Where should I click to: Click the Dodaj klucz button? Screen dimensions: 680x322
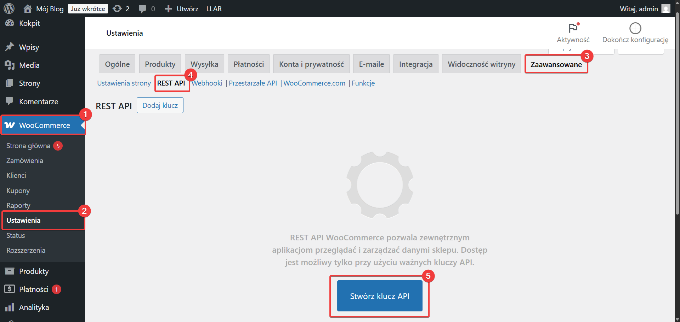(x=160, y=105)
